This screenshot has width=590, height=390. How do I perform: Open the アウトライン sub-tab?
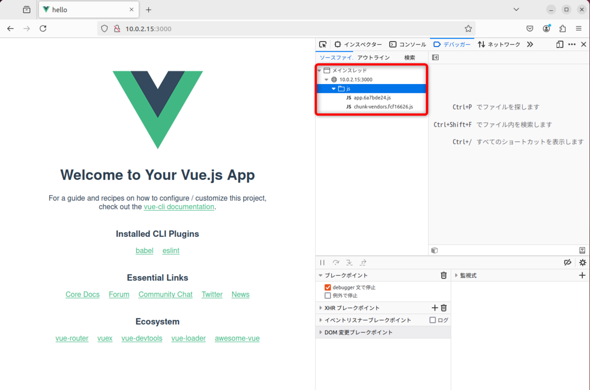point(373,57)
